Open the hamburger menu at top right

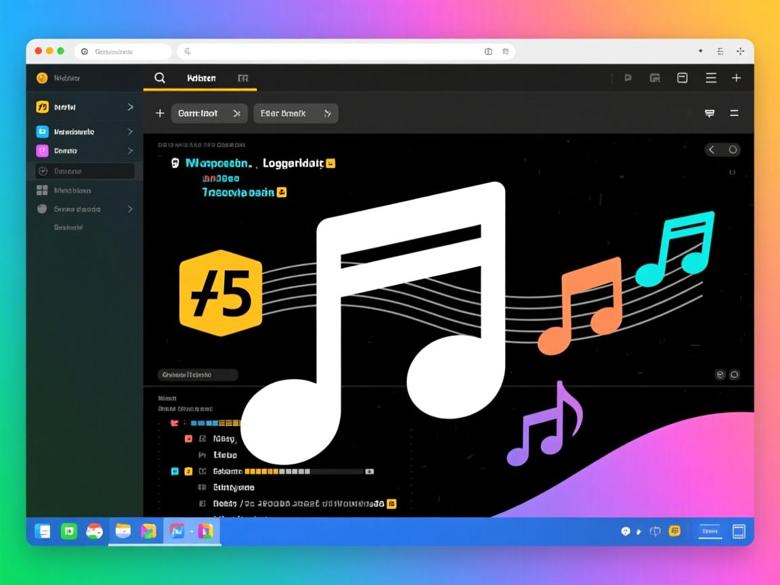(711, 78)
